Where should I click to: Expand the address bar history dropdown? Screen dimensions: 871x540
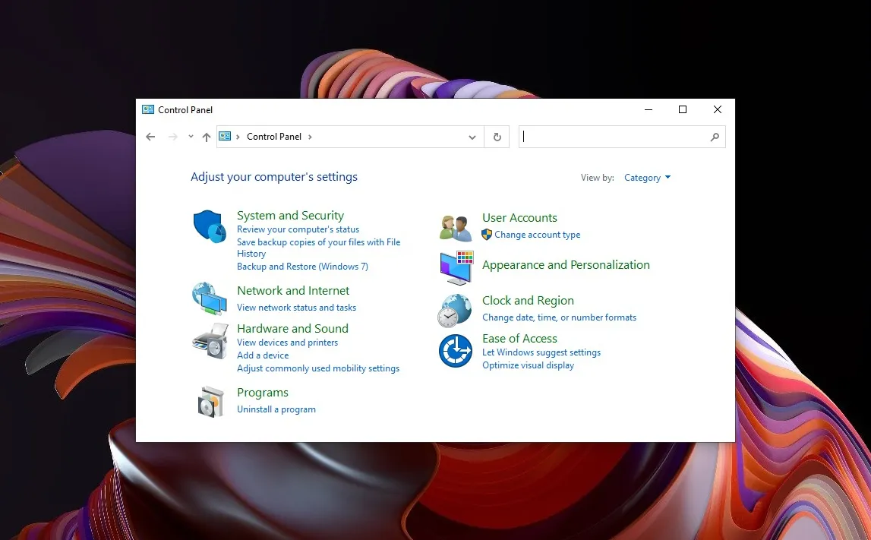[472, 137]
